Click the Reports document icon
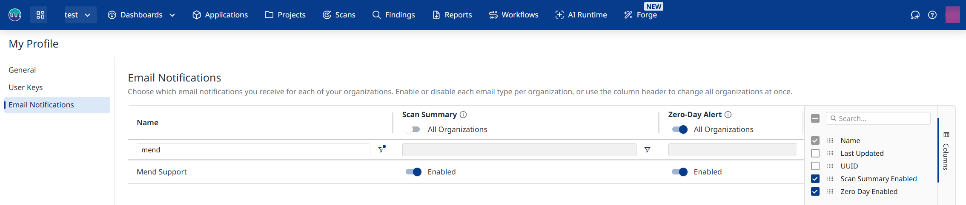Image resolution: width=966 pixels, height=205 pixels. pos(436,15)
